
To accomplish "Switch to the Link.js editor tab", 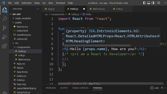I will (121, 9).
